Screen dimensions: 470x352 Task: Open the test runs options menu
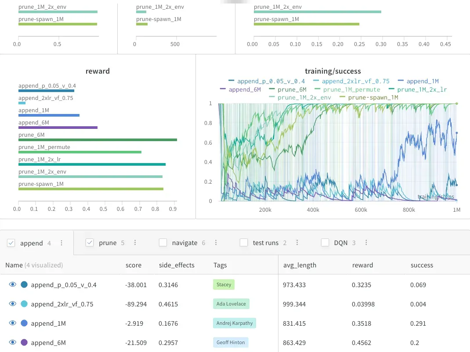click(297, 242)
